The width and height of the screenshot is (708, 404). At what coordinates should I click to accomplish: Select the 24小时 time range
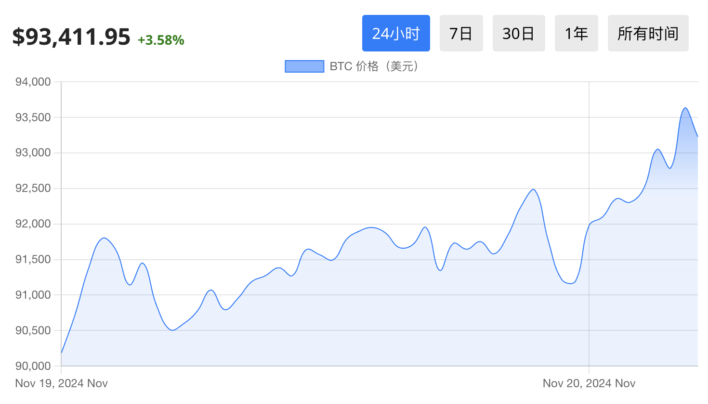point(396,33)
